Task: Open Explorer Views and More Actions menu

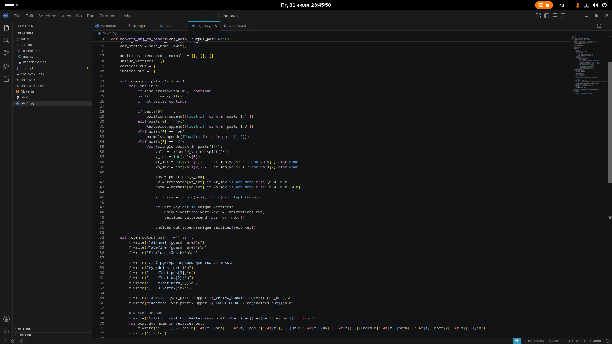Action: pyautogui.click(x=86, y=26)
